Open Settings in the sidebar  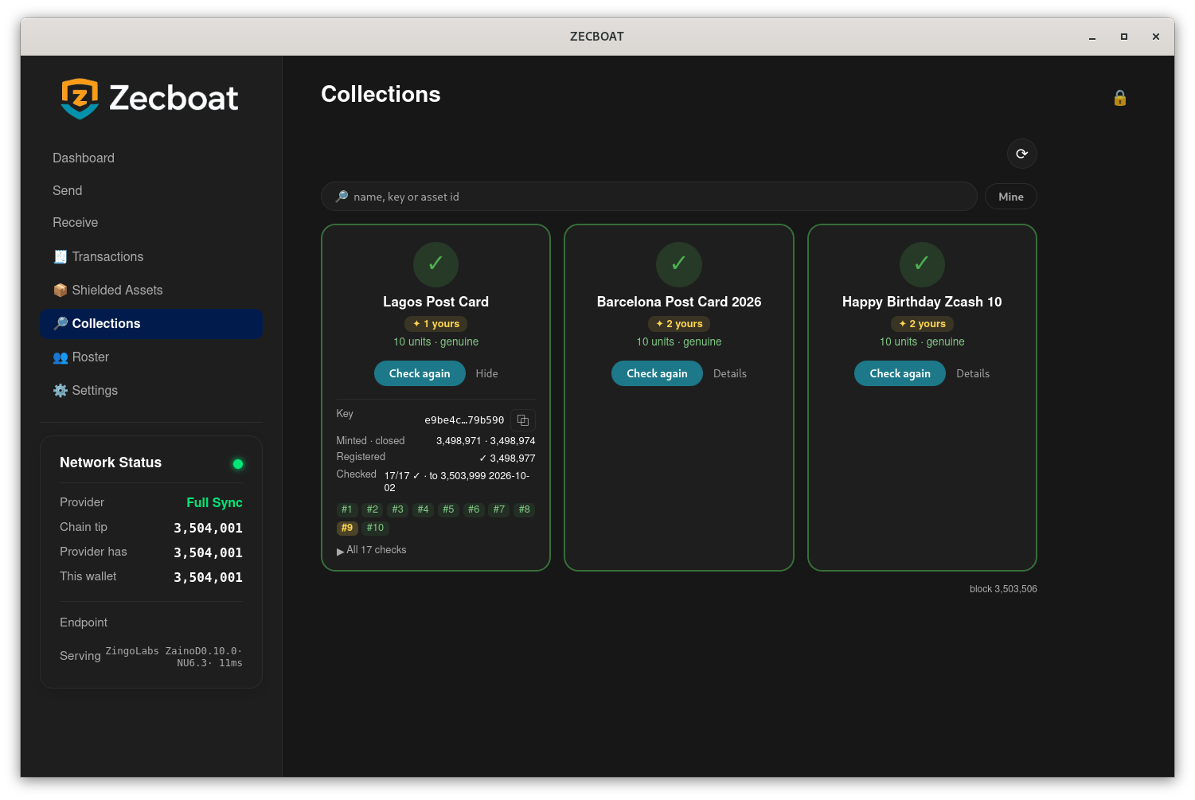(151, 390)
